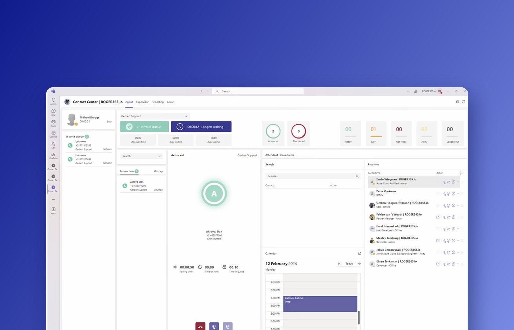Start a chat with Peter Venkman
Screen dimensions: 514x330
[x=453, y=194]
